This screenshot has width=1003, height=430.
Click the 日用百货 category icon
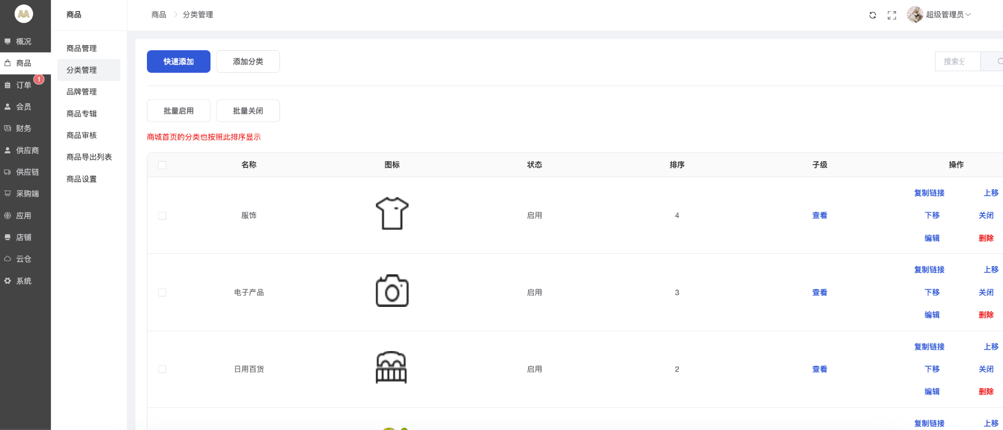[x=392, y=368]
